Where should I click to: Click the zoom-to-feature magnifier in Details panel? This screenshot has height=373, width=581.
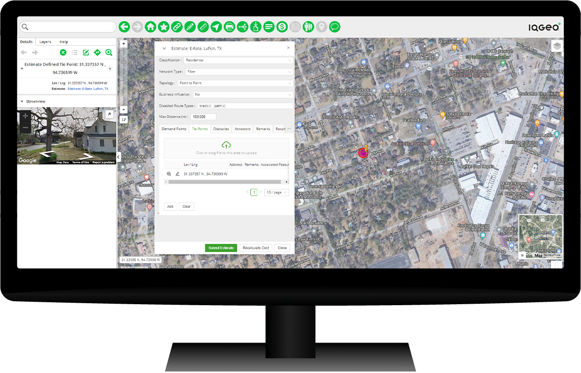pos(109,53)
